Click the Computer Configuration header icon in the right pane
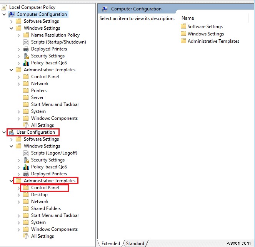 (x=105, y=9)
